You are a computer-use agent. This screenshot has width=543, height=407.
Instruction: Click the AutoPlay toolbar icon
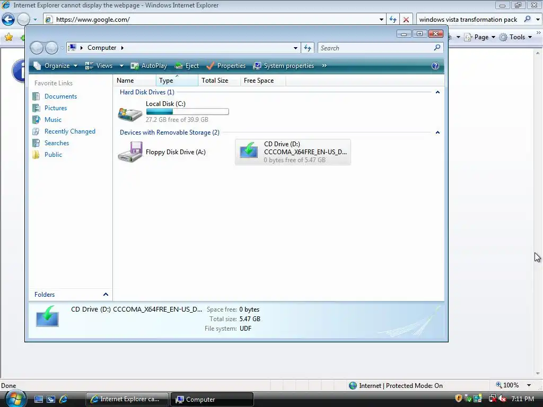coord(134,66)
